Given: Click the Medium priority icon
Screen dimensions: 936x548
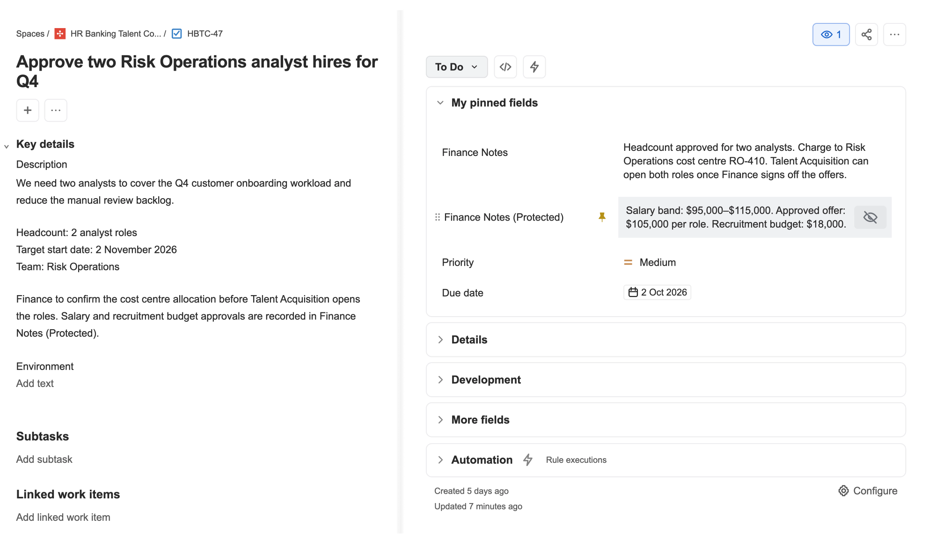Looking at the screenshot, I should pyautogui.click(x=628, y=262).
